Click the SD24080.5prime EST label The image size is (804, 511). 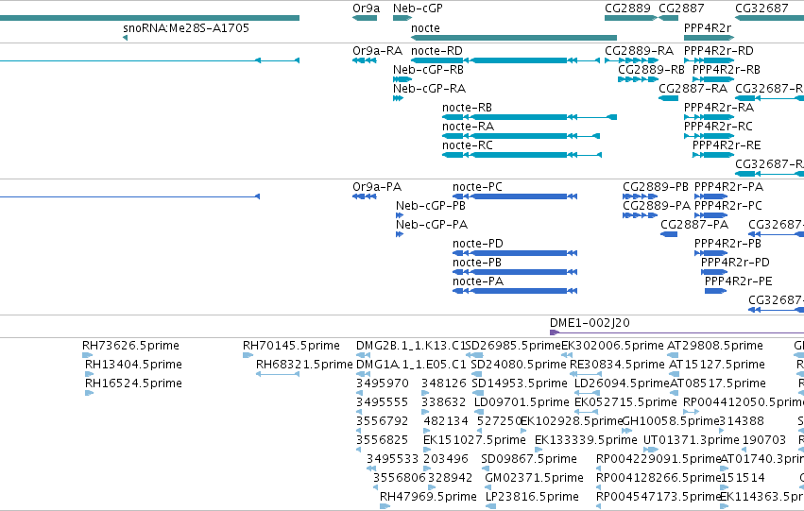519,365
